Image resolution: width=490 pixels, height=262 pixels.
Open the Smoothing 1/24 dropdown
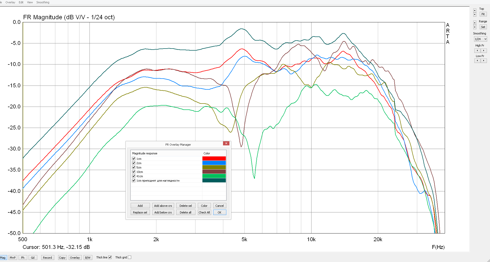pyautogui.click(x=480, y=39)
